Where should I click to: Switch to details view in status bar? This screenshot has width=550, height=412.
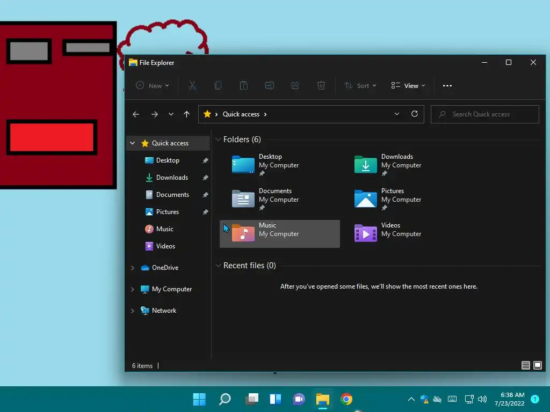(x=525, y=365)
